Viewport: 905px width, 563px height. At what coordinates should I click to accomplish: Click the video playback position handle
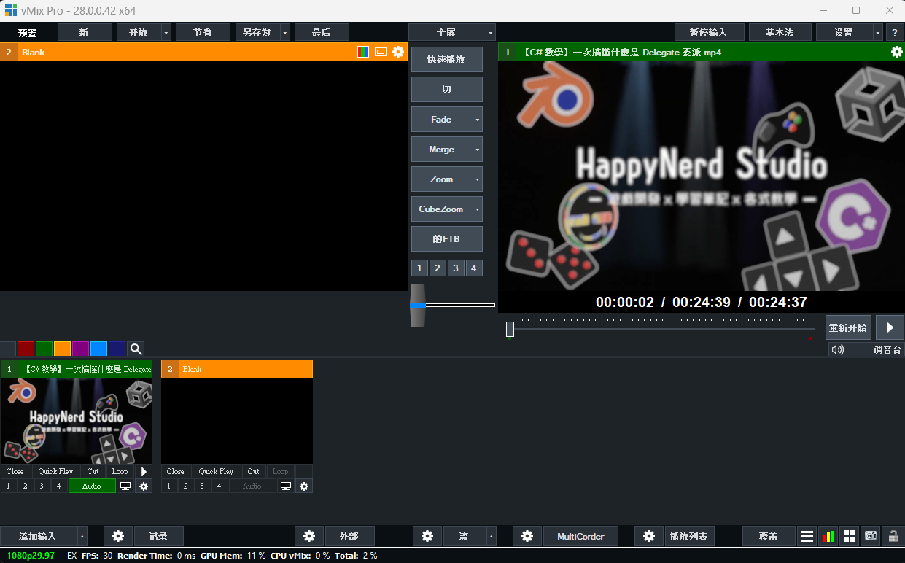(510, 330)
